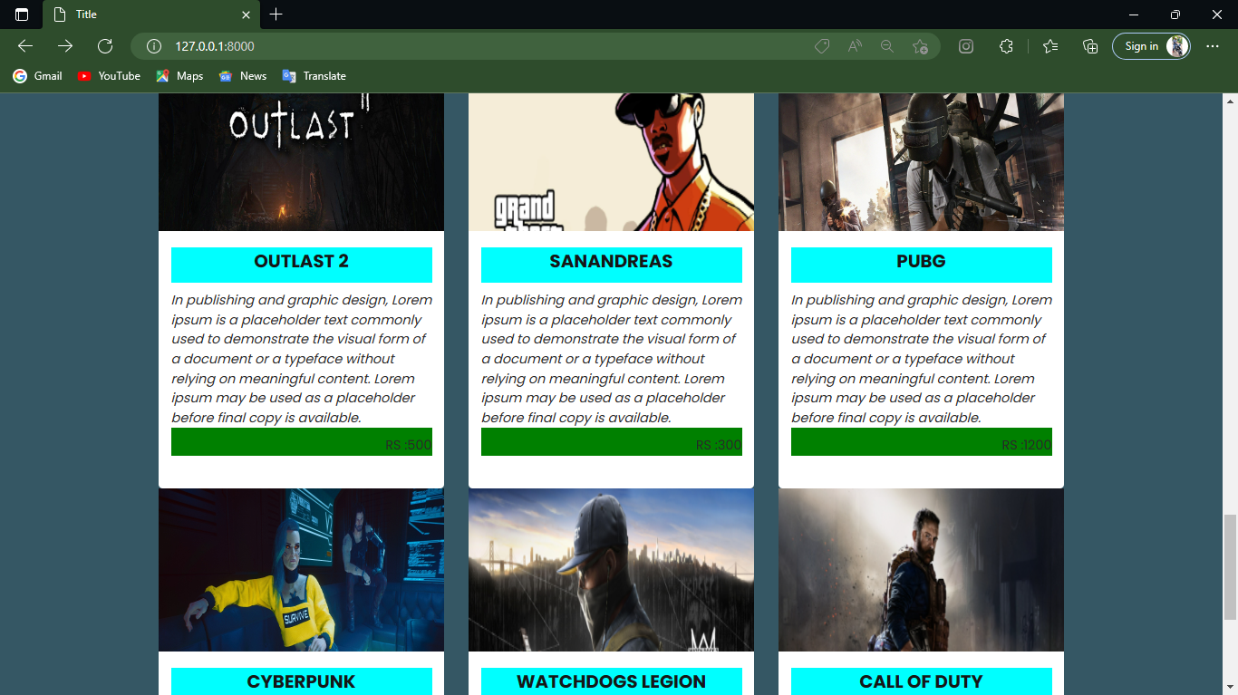Open the Gmail bookmark
This screenshot has width=1238, height=695.
38,76
